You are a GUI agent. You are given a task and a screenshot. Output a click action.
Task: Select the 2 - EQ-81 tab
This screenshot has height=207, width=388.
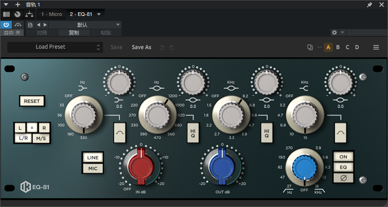[81, 14]
